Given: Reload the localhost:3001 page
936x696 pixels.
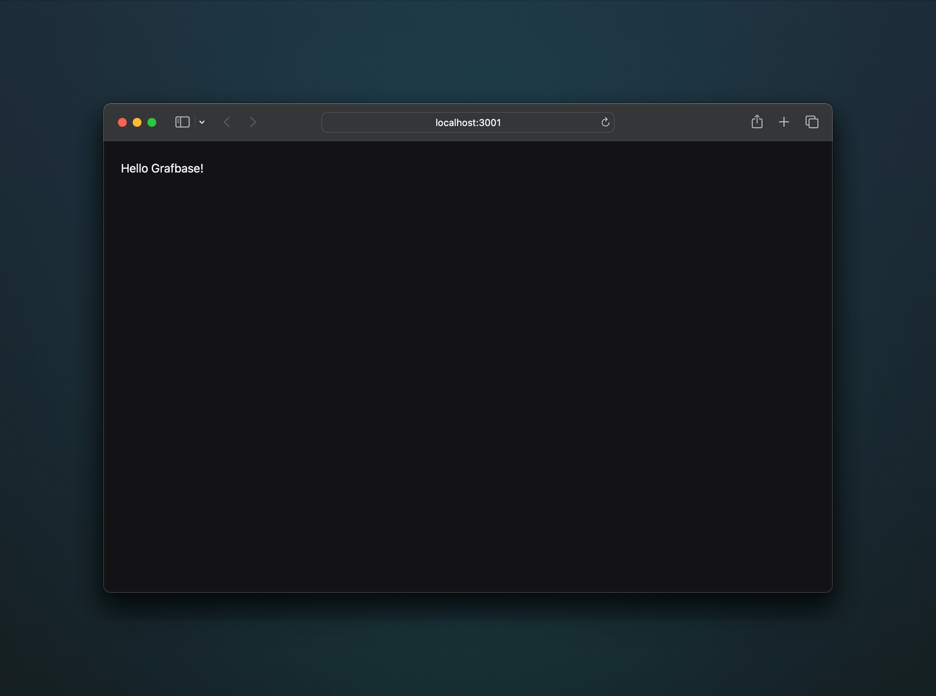Looking at the screenshot, I should (x=605, y=122).
